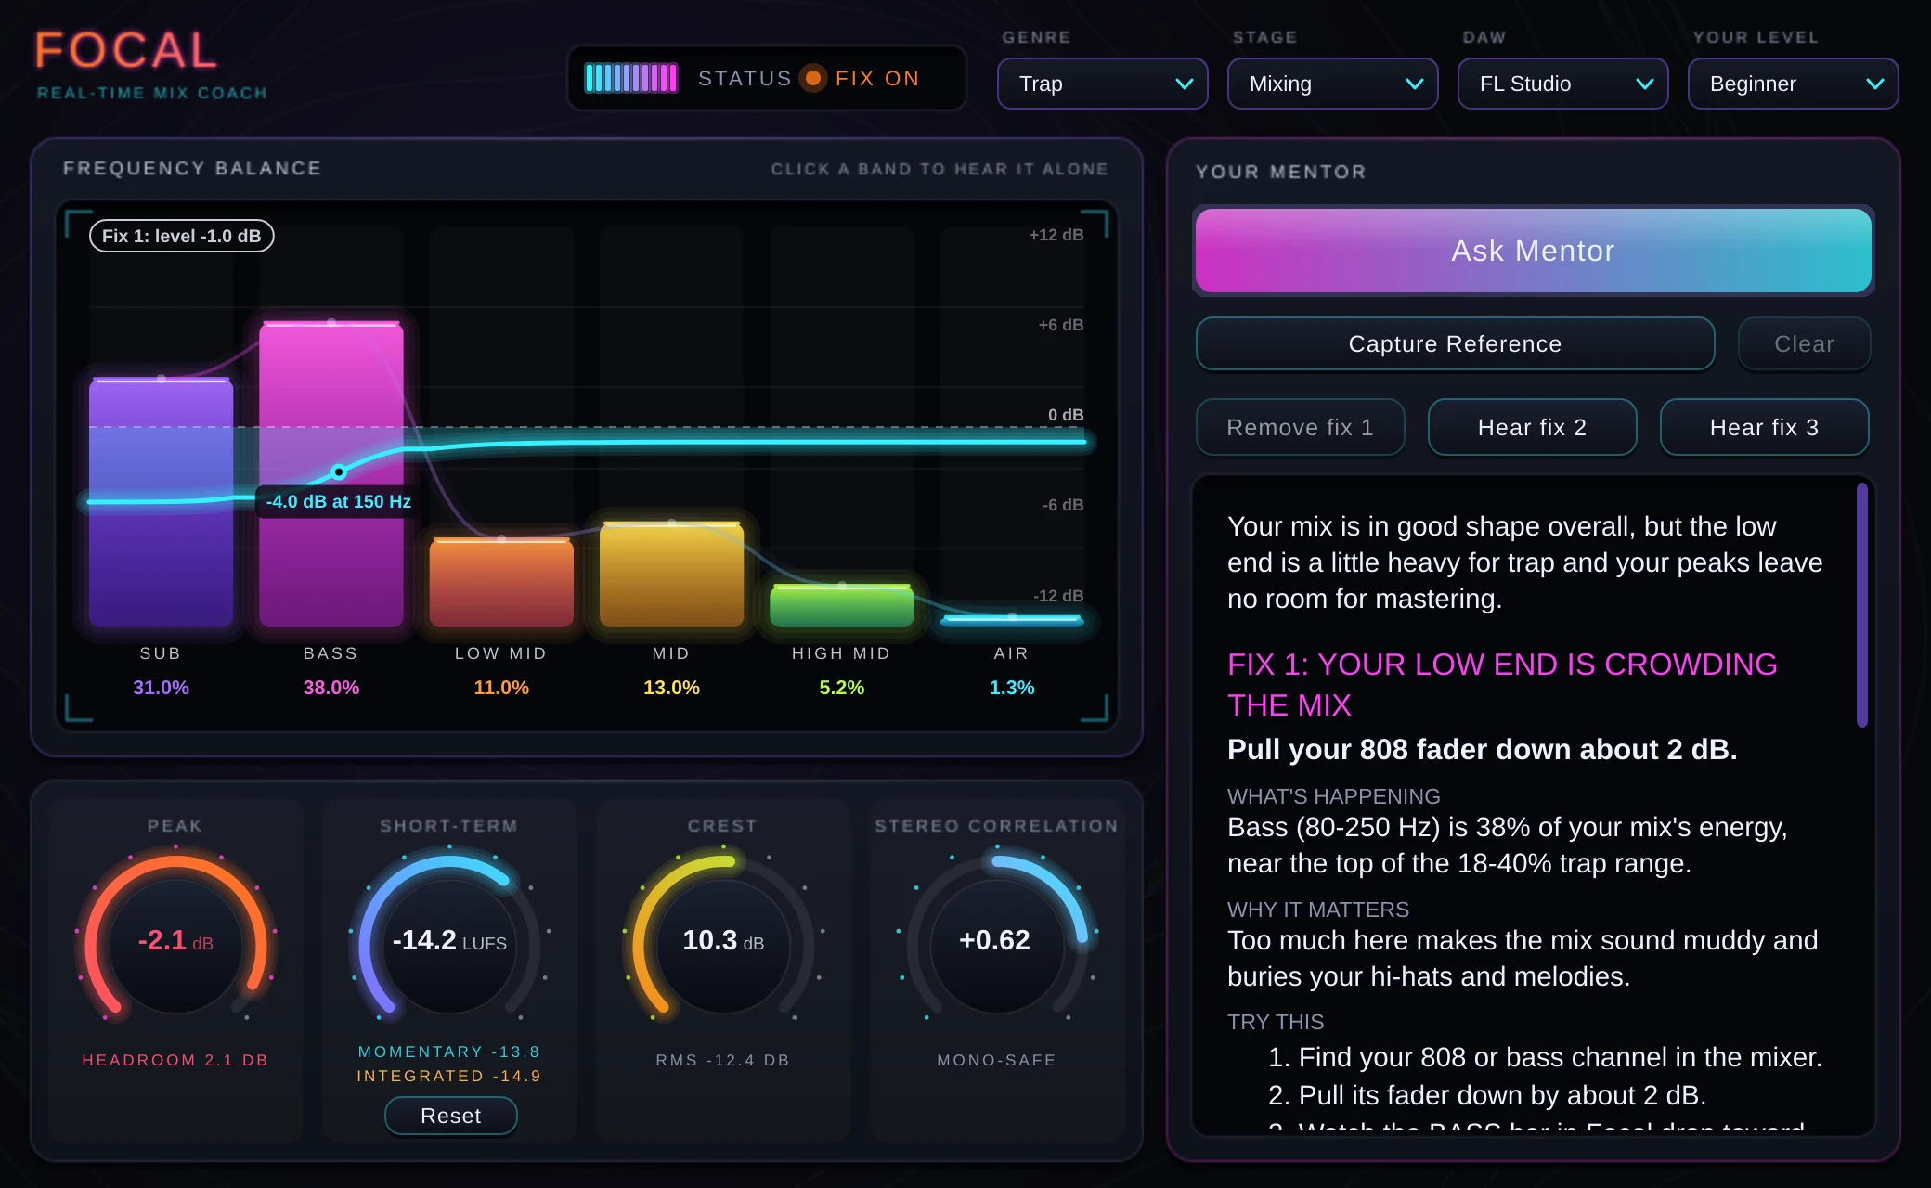
Task: Click the mentor panel vertical scrollbar
Action: pyautogui.click(x=1861, y=605)
